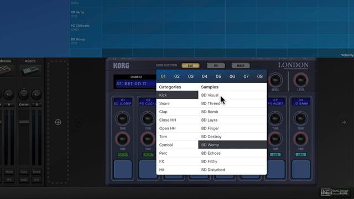This screenshot has width=354, height=199.
Task: Open sample selector 07 FX ALERT display
Action: point(275,102)
